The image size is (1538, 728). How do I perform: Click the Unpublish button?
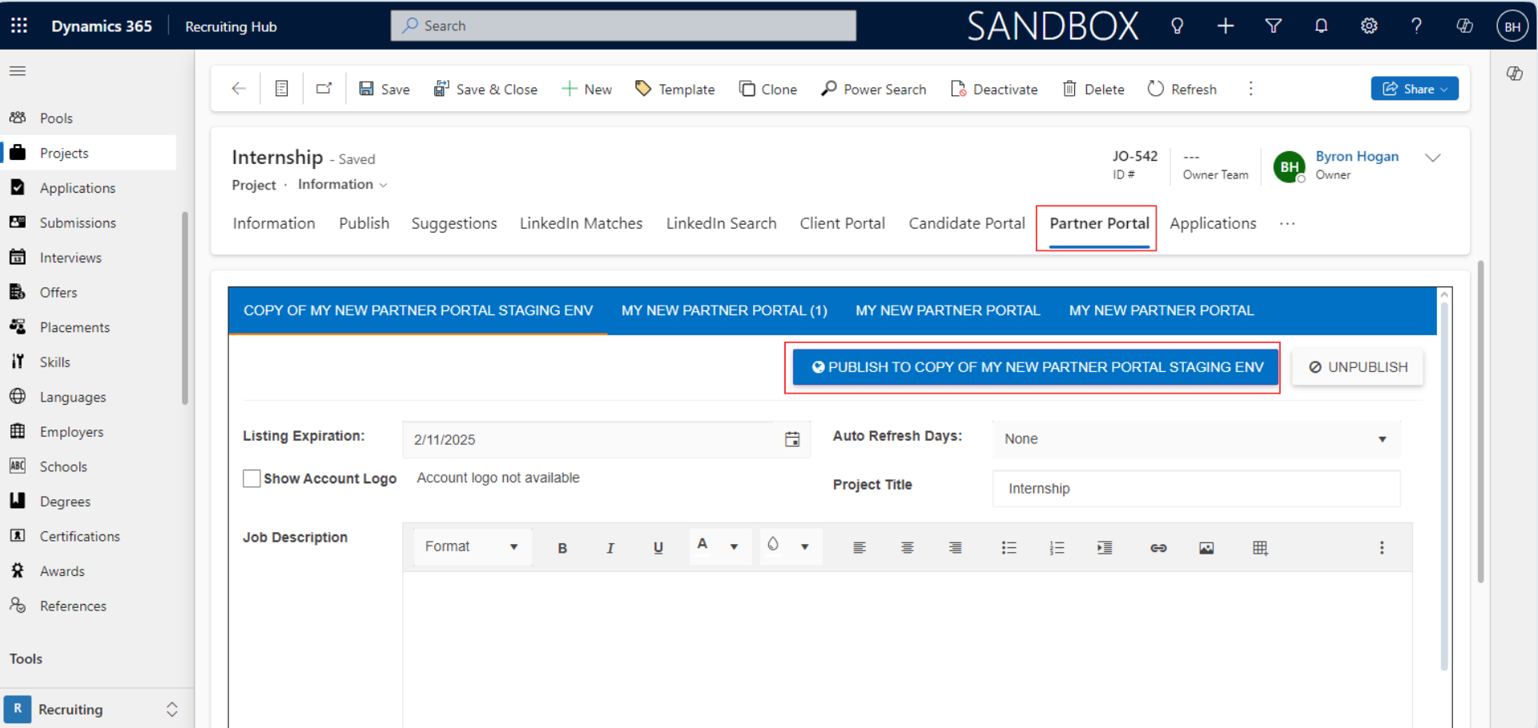(1358, 367)
